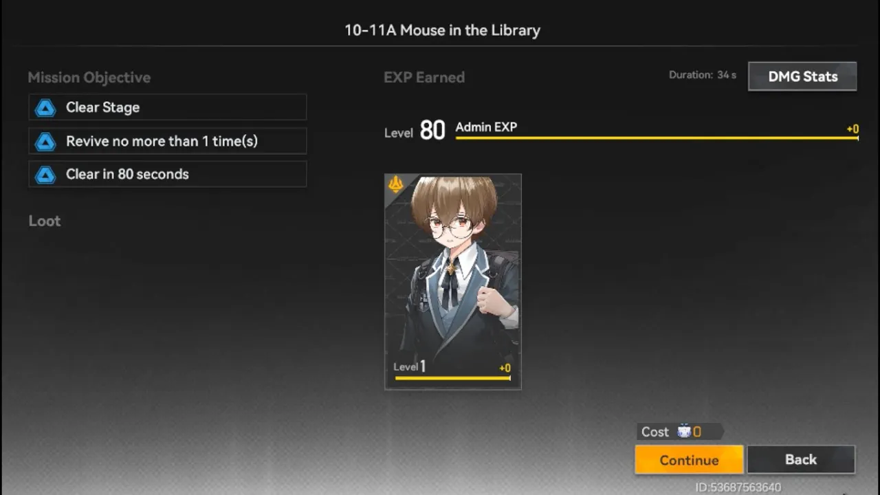Image resolution: width=880 pixels, height=495 pixels.
Task: Click the Back button
Action: pyautogui.click(x=801, y=459)
